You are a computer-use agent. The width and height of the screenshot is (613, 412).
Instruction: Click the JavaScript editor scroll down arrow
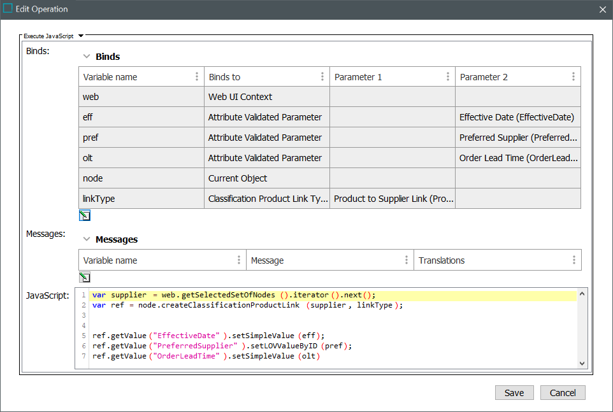tap(582, 363)
